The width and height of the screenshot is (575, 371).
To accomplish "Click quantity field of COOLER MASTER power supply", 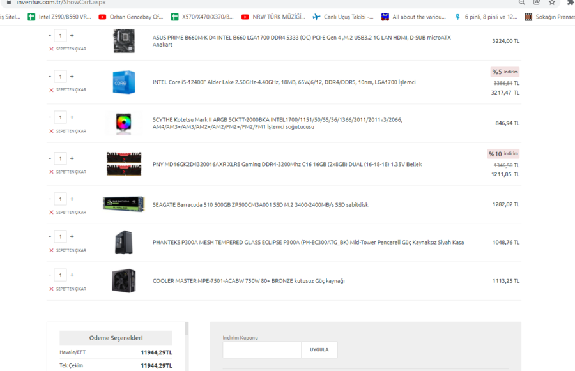I will tap(61, 275).
